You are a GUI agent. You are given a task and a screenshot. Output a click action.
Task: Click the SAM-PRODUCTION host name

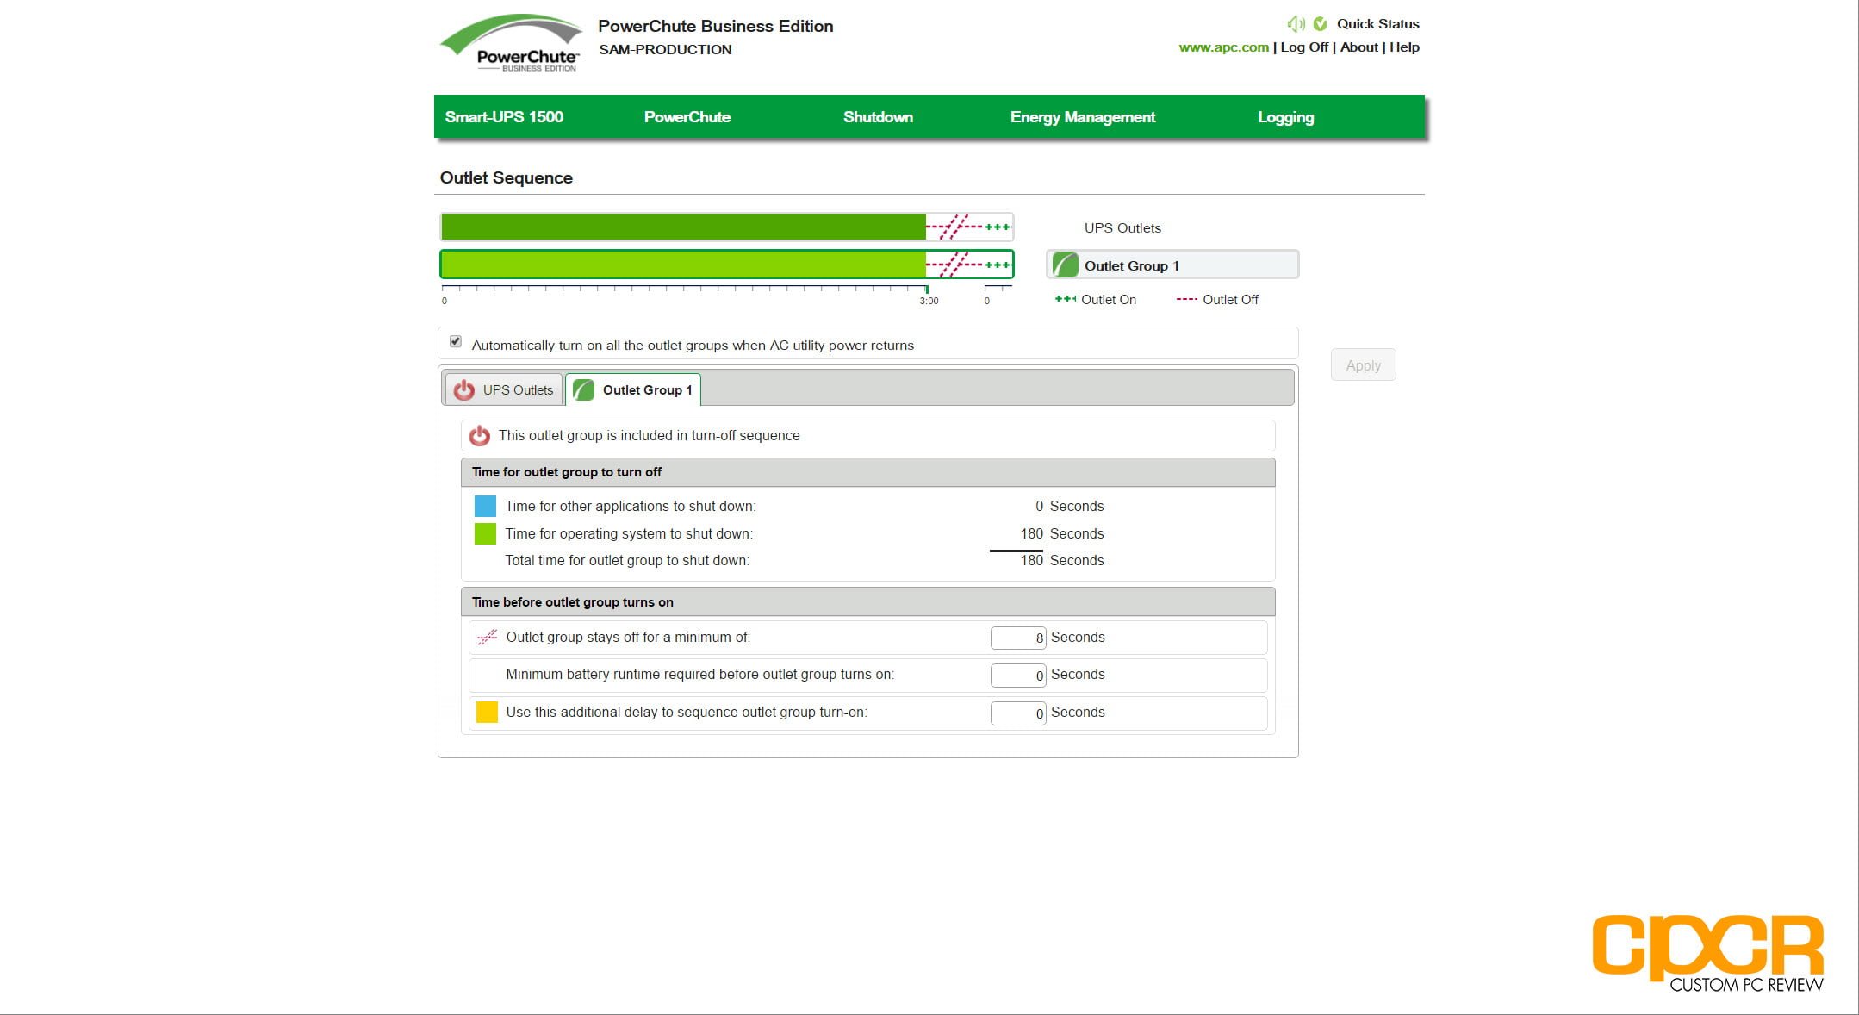[665, 50]
